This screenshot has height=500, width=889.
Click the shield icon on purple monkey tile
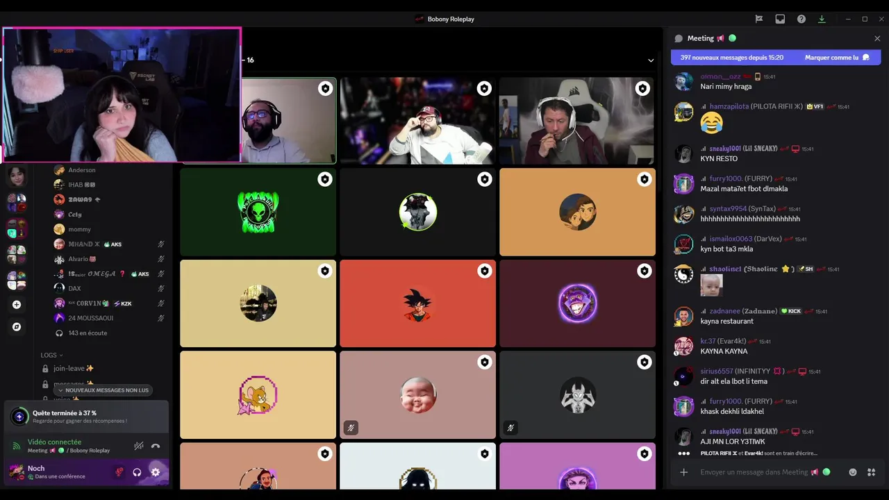pos(645,271)
